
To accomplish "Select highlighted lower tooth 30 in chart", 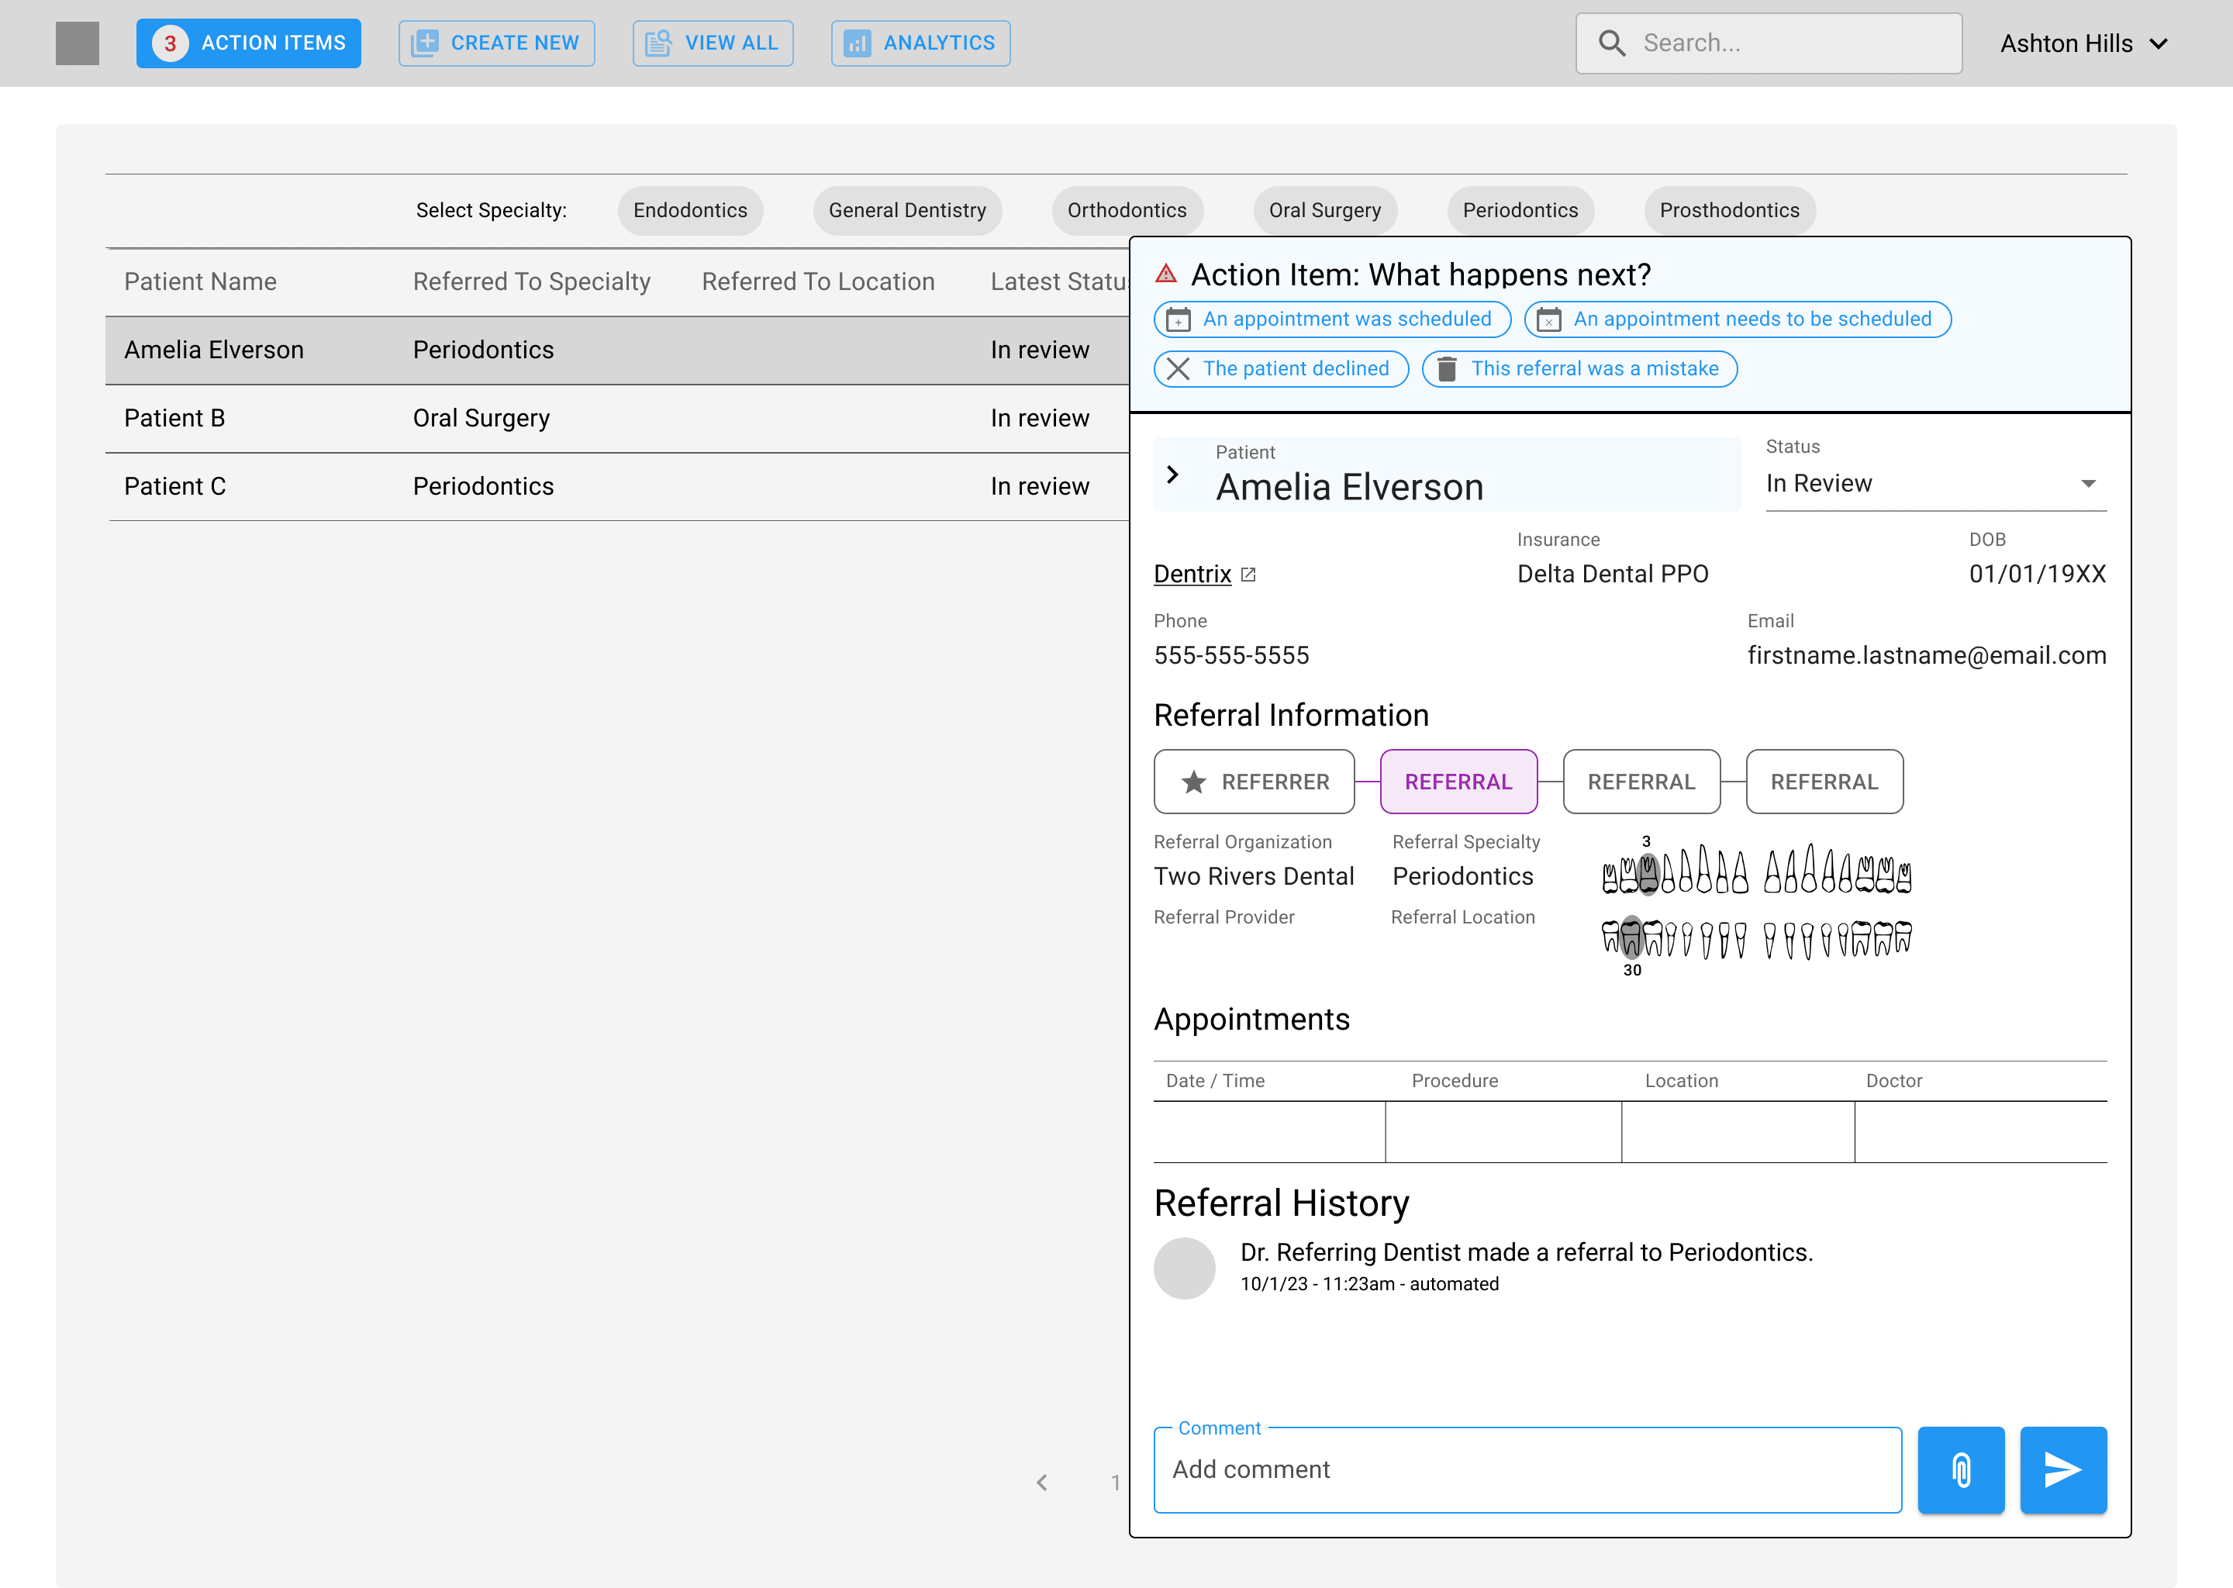I will coord(1631,937).
